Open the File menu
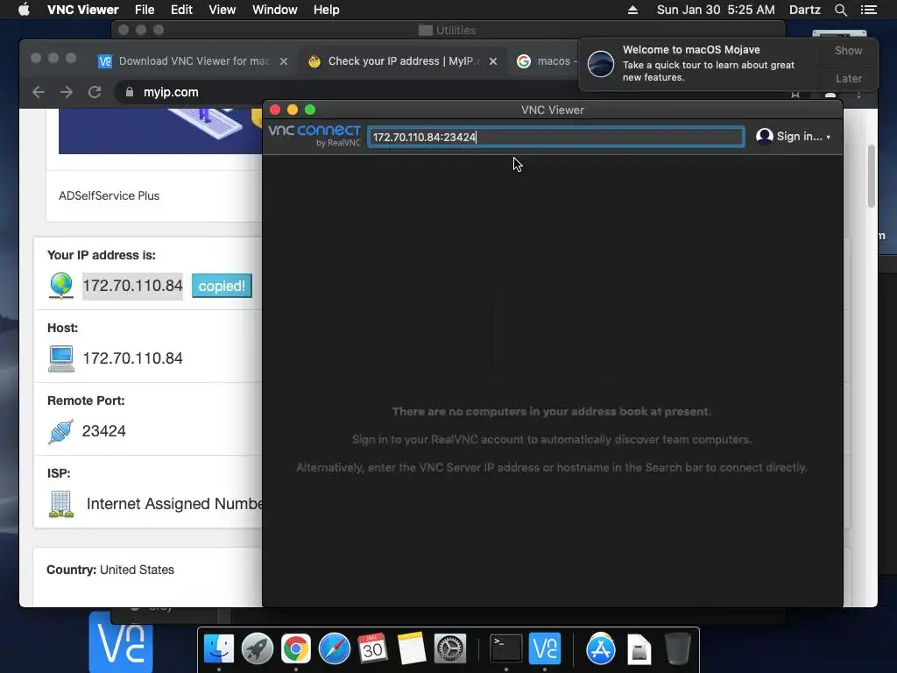This screenshot has height=673, width=897. (145, 10)
